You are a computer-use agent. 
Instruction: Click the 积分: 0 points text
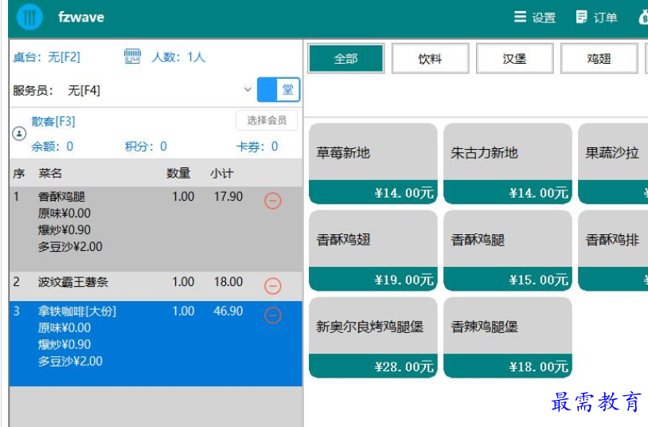coord(146,146)
